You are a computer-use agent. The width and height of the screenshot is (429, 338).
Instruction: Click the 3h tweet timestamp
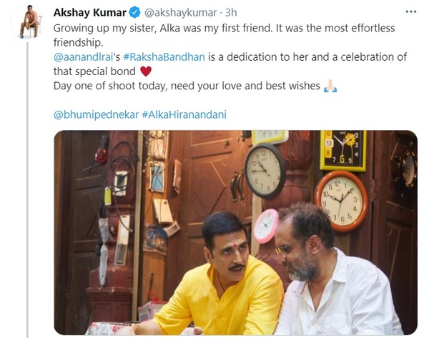[231, 13]
